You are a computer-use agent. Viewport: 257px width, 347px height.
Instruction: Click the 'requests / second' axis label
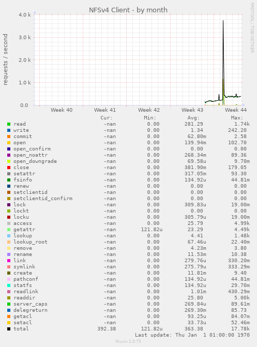click(x=5, y=59)
